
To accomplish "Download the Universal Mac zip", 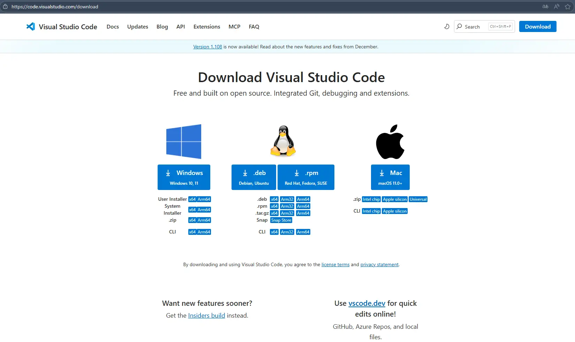I will click(418, 199).
